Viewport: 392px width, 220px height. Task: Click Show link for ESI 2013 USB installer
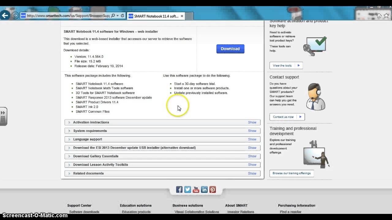point(252,148)
